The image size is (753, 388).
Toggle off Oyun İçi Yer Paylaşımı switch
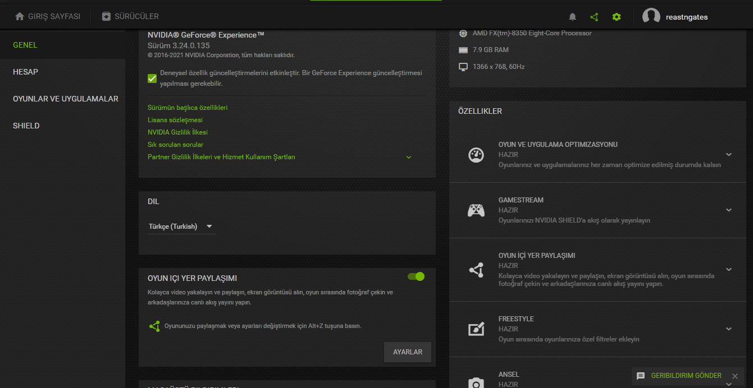pyautogui.click(x=416, y=276)
